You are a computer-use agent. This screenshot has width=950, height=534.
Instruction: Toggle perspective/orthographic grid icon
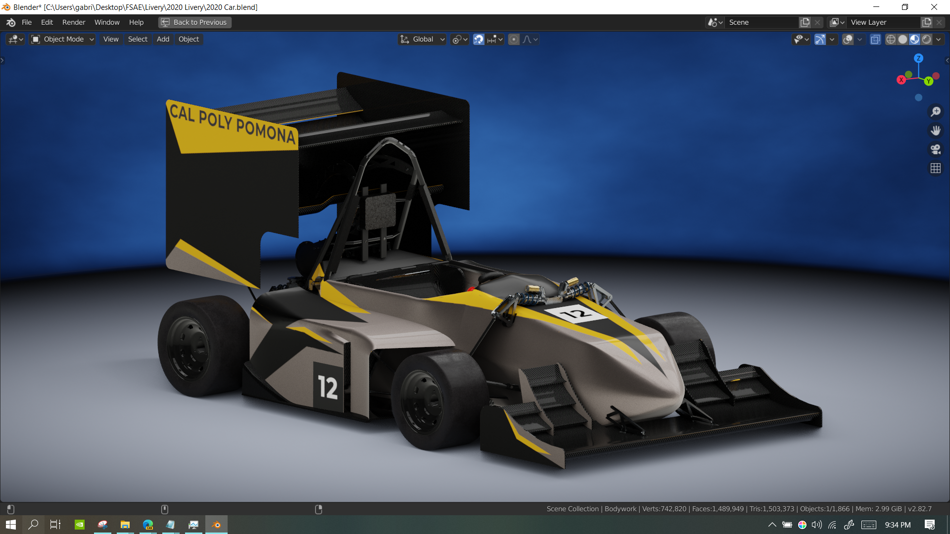click(x=936, y=168)
